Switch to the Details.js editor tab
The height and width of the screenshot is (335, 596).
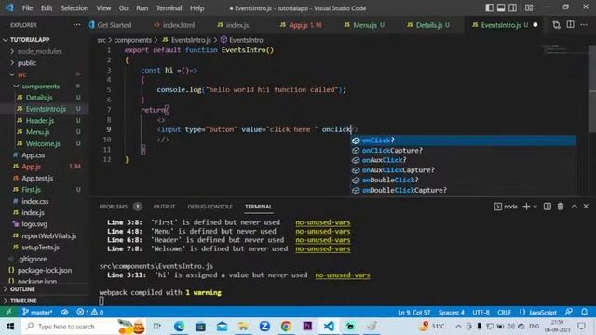[x=428, y=25]
